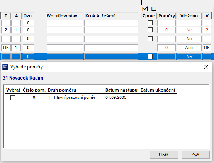Screen dimensions: 214x163
Task: Toggle Zprac. checkbox in the row with red Ne
Action: pyautogui.click(x=150, y=30)
